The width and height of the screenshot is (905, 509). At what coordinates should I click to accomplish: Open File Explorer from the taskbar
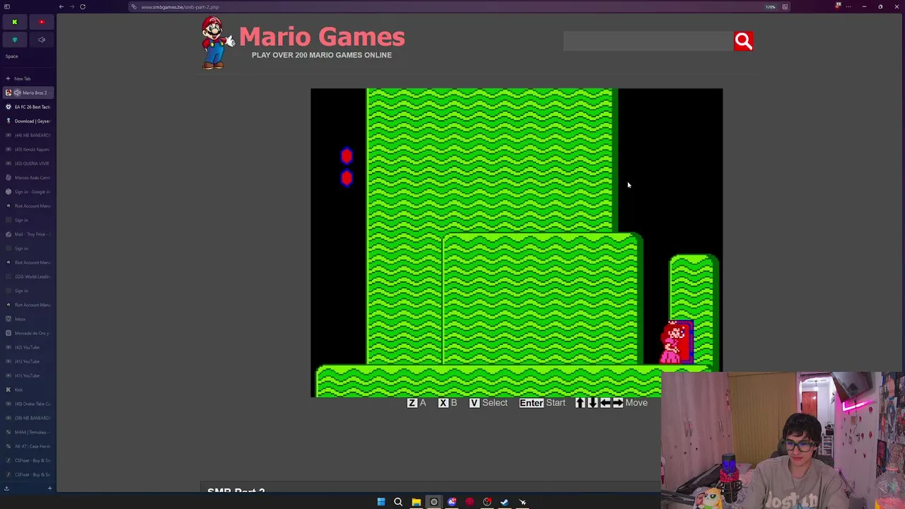[416, 502]
